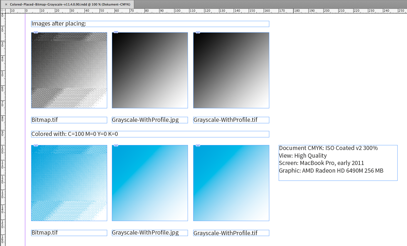Click the 'Graphic: AMD Radeon HD 6490M 256 MB' line
This screenshot has width=407, height=246.
[331, 171]
